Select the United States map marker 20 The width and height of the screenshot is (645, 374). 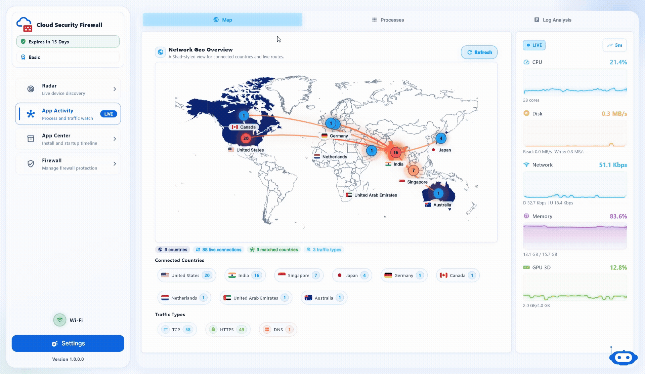246,138
